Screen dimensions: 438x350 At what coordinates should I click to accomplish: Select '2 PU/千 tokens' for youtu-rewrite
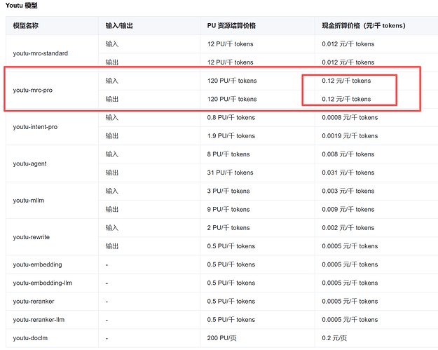(228, 228)
